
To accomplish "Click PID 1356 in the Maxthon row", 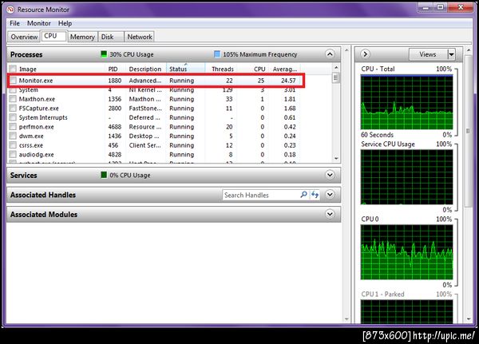I will point(114,99).
